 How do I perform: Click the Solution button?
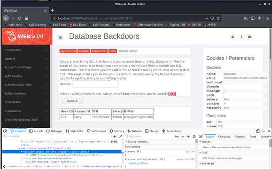pyautogui.click(x=83, y=51)
